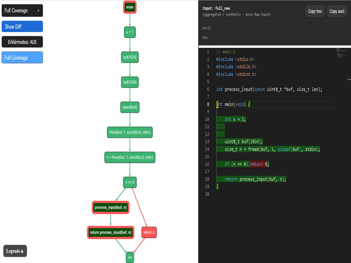Click the 'ascii' label in the input panel
The height and width of the screenshot is (263, 351).
pos(207,28)
